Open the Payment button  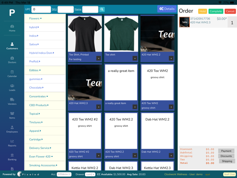[226, 151]
